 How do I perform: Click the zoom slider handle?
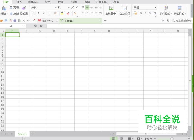point(172,139)
